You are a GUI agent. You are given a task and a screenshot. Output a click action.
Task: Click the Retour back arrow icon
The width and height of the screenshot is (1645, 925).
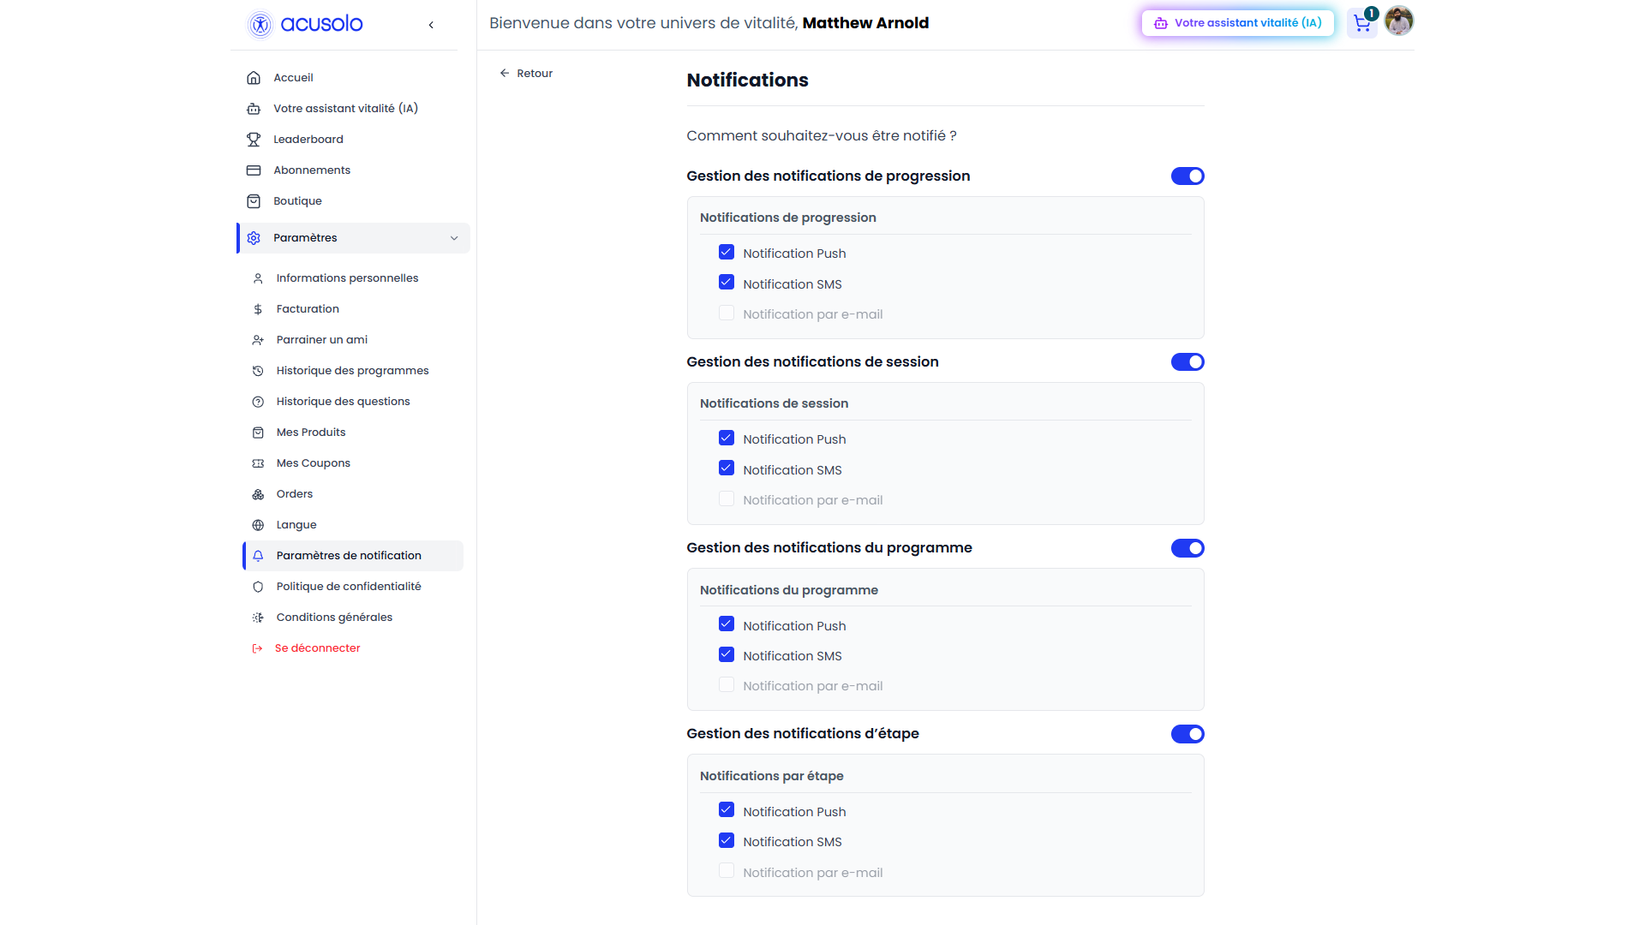(x=505, y=74)
